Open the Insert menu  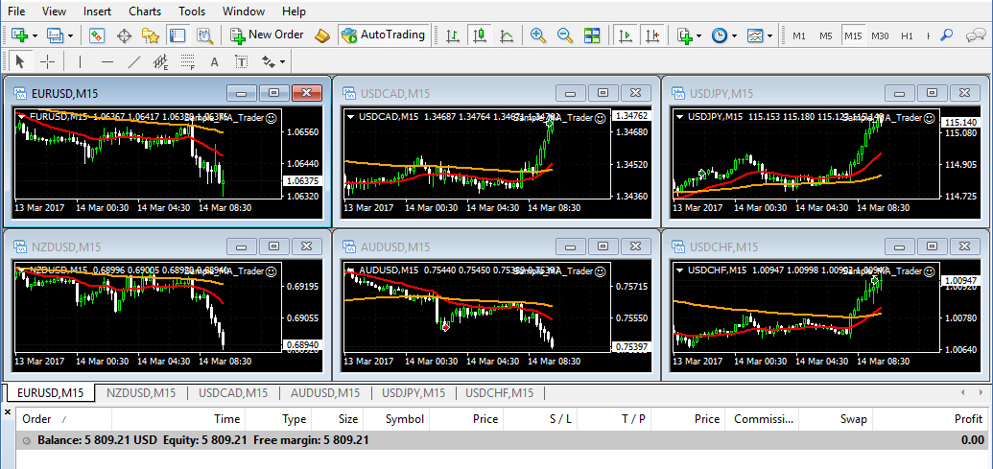[x=97, y=12]
